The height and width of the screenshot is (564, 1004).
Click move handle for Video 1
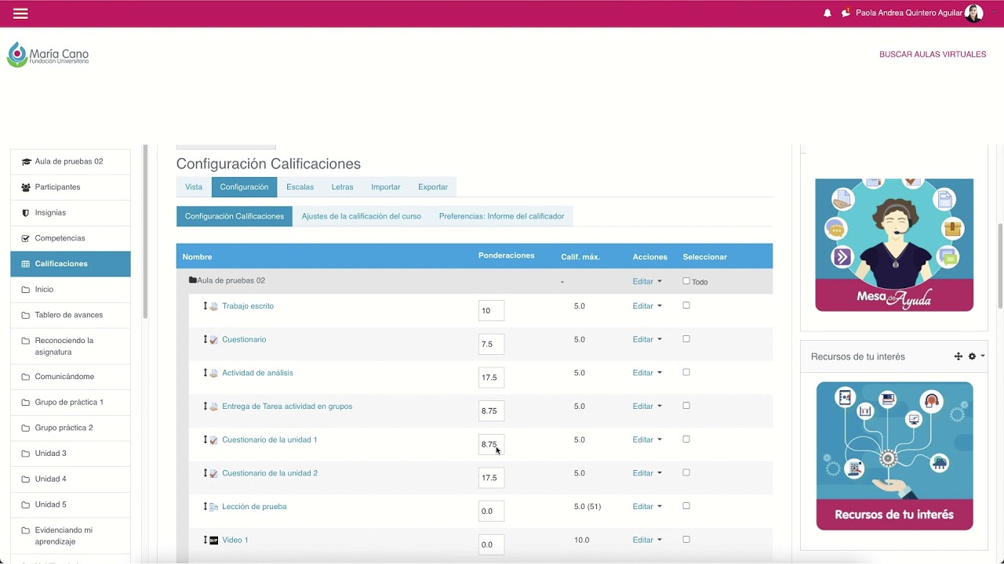pyautogui.click(x=206, y=540)
